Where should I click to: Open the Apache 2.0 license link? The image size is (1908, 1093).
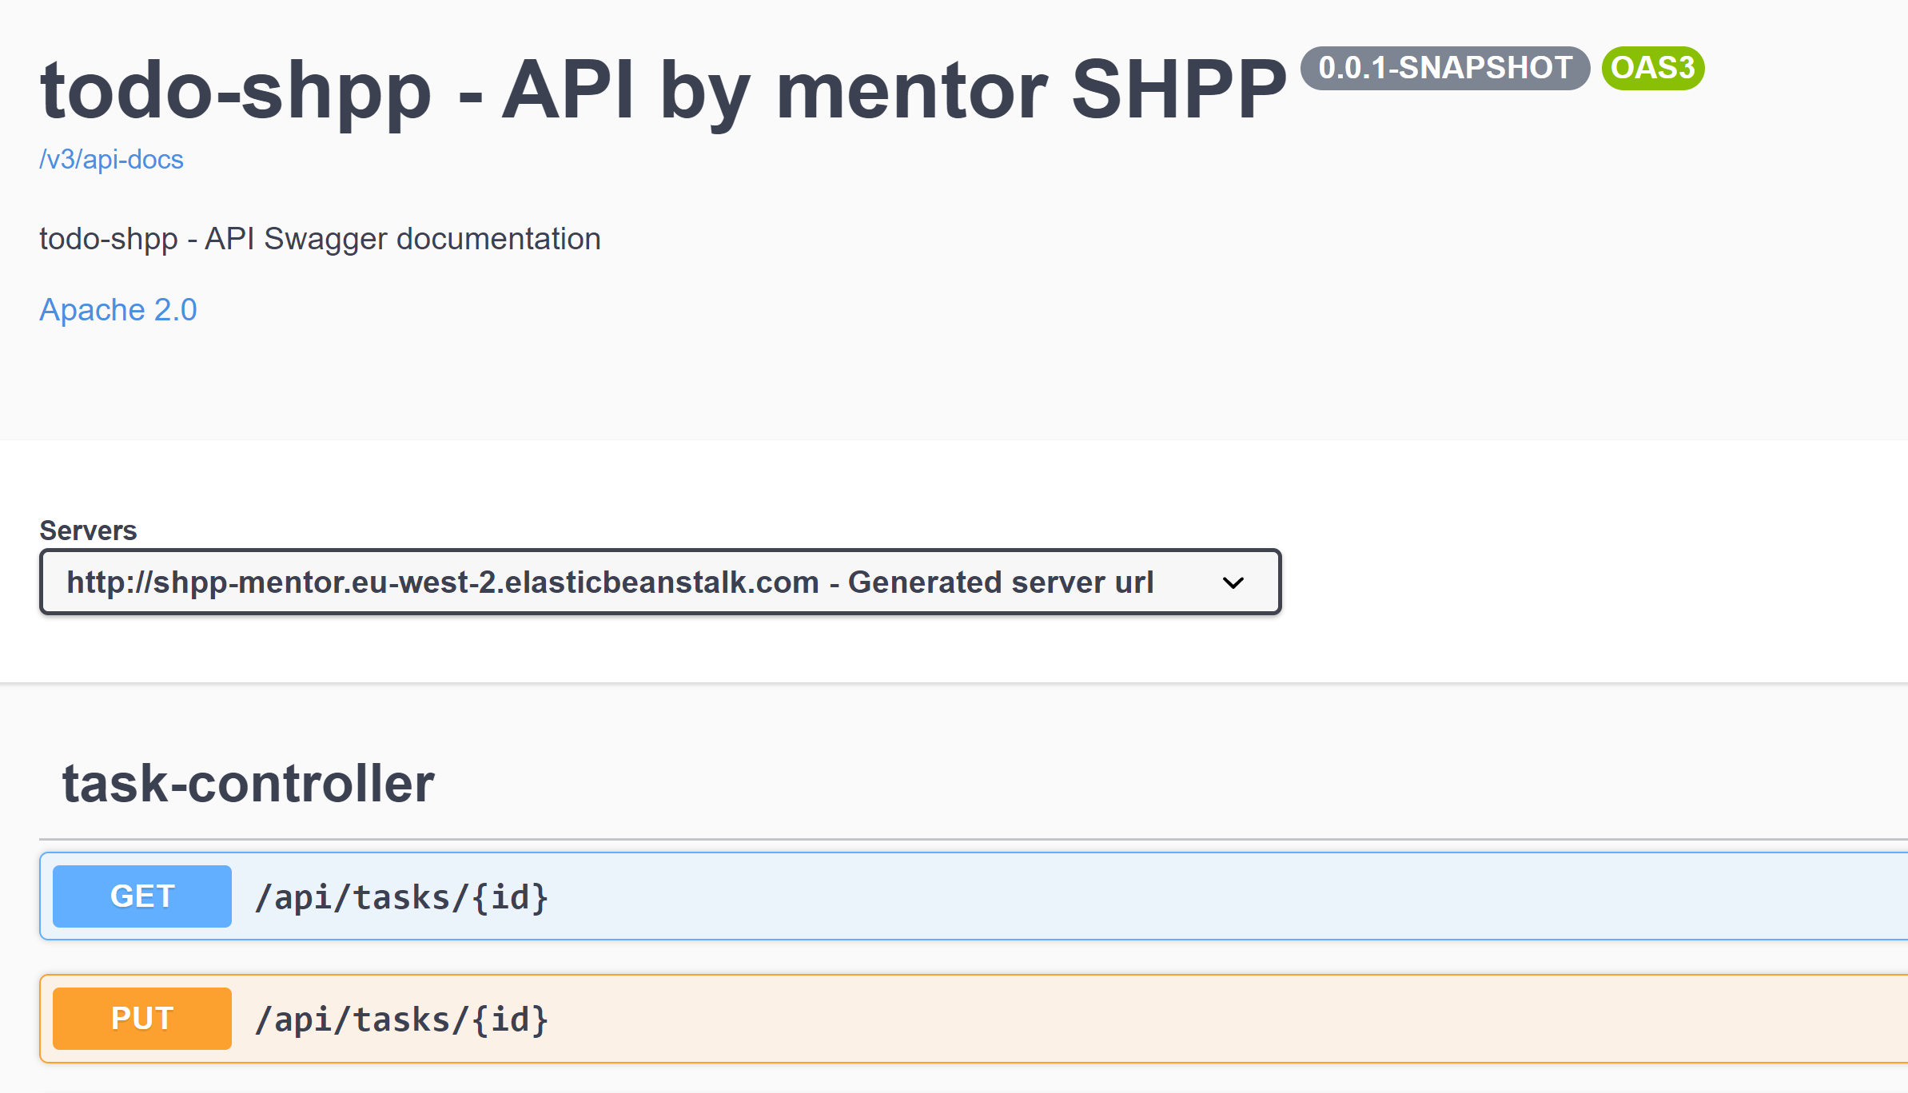click(118, 310)
